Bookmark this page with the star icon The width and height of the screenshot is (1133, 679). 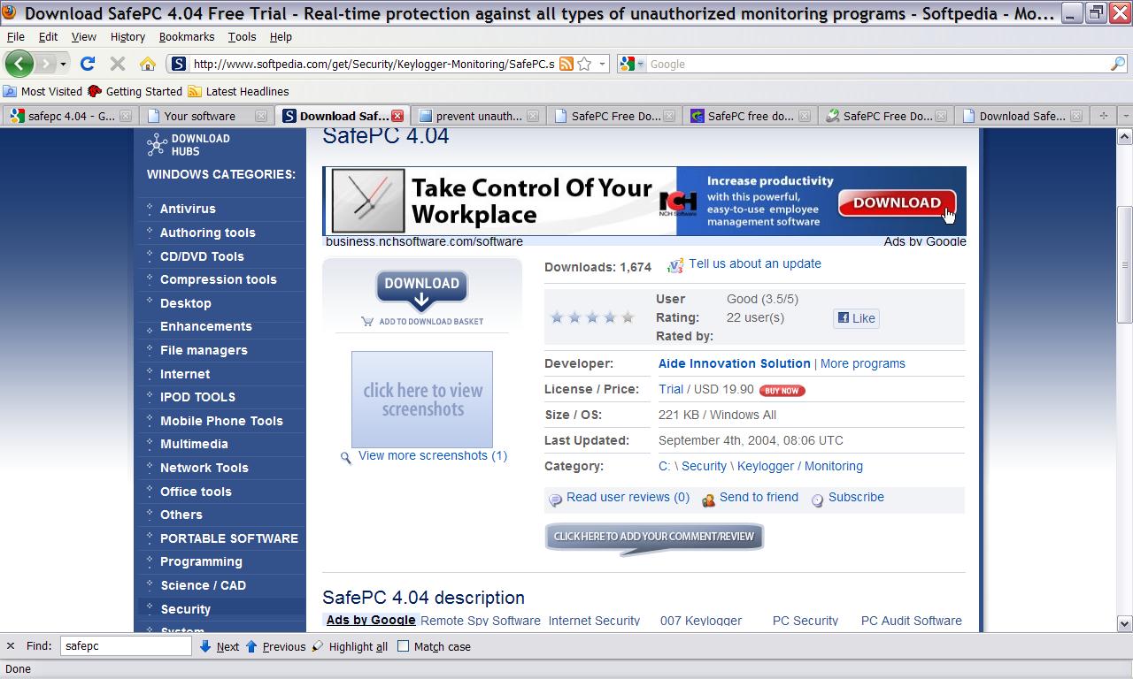(584, 64)
